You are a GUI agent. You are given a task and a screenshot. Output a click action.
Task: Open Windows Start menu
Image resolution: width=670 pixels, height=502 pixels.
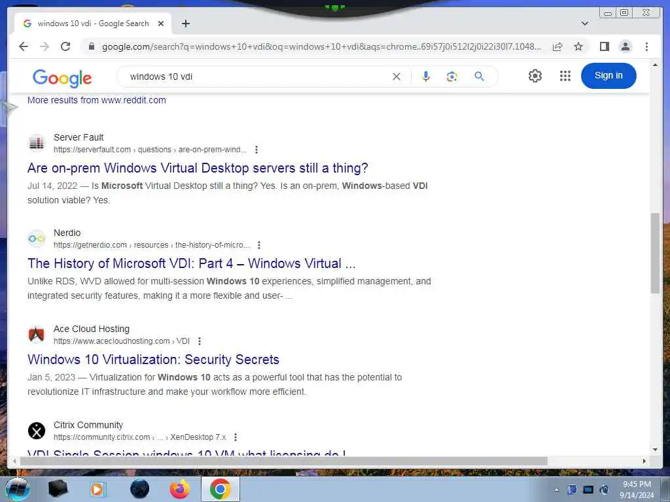point(18,489)
